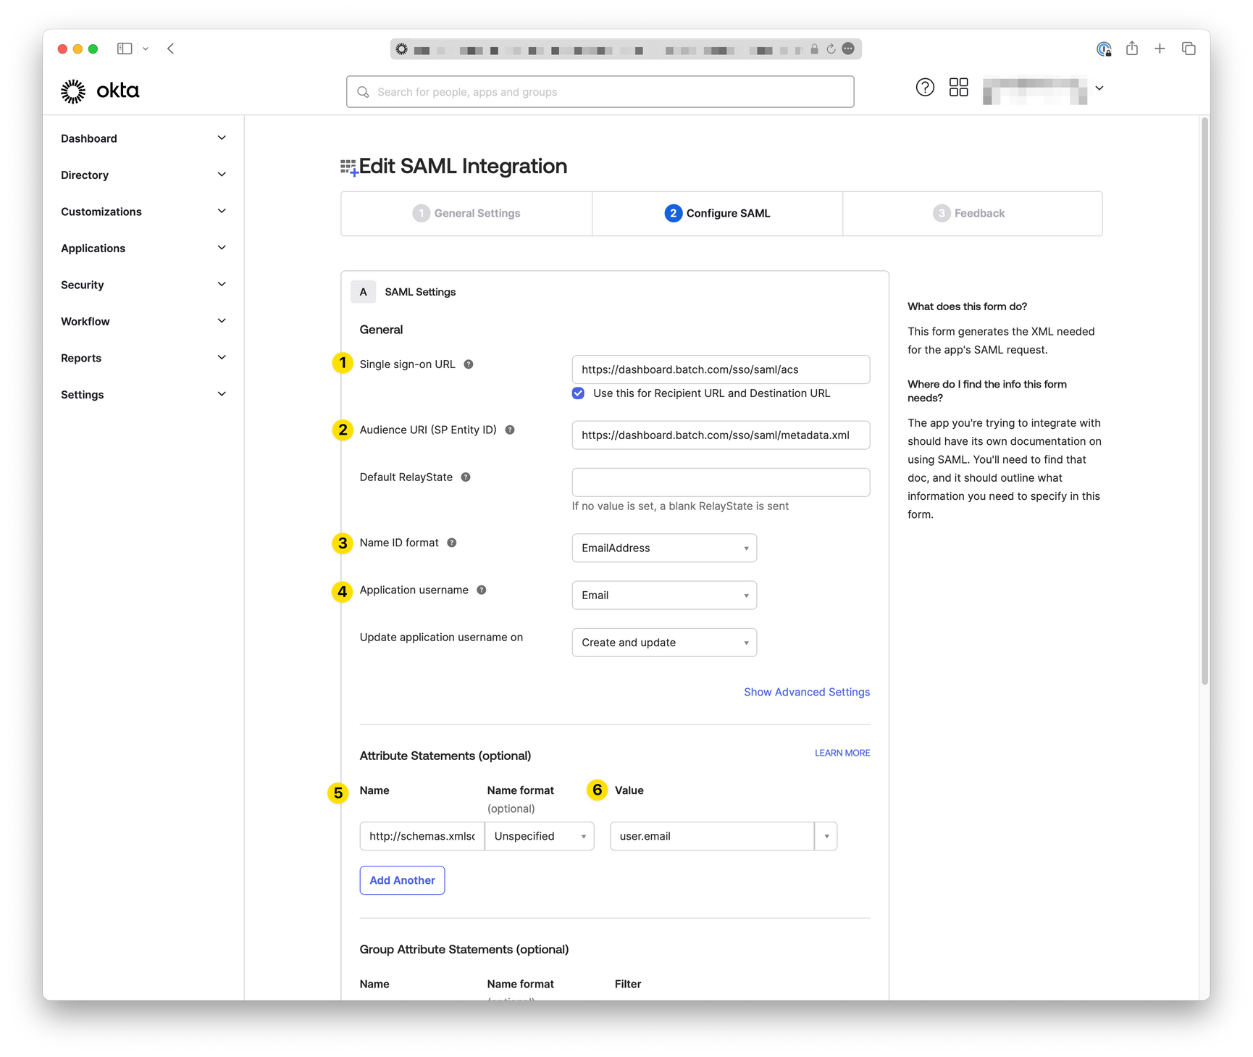The height and width of the screenshot is (1057, 1253).
Task: Click the search magnifier icon
Action: [363, 92]
